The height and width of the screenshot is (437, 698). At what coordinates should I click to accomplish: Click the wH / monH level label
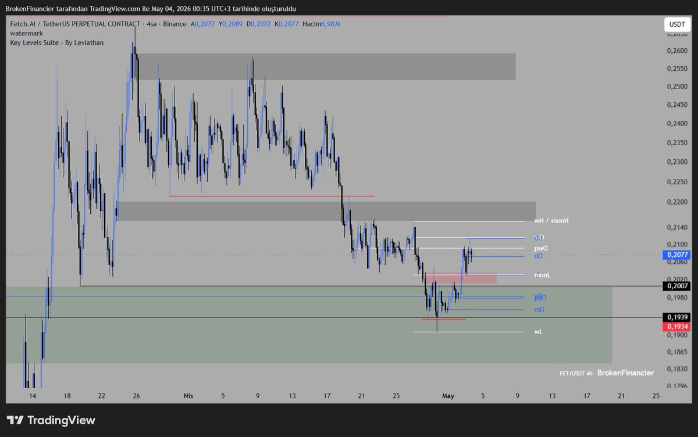(551, 221)
